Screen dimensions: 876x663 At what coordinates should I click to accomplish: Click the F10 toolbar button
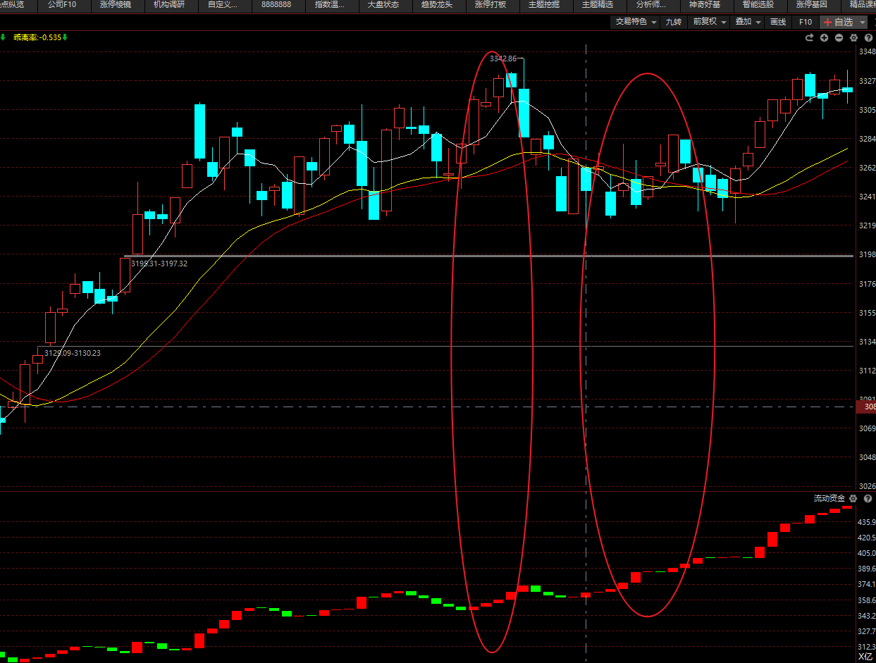click(x=806, y=22)
